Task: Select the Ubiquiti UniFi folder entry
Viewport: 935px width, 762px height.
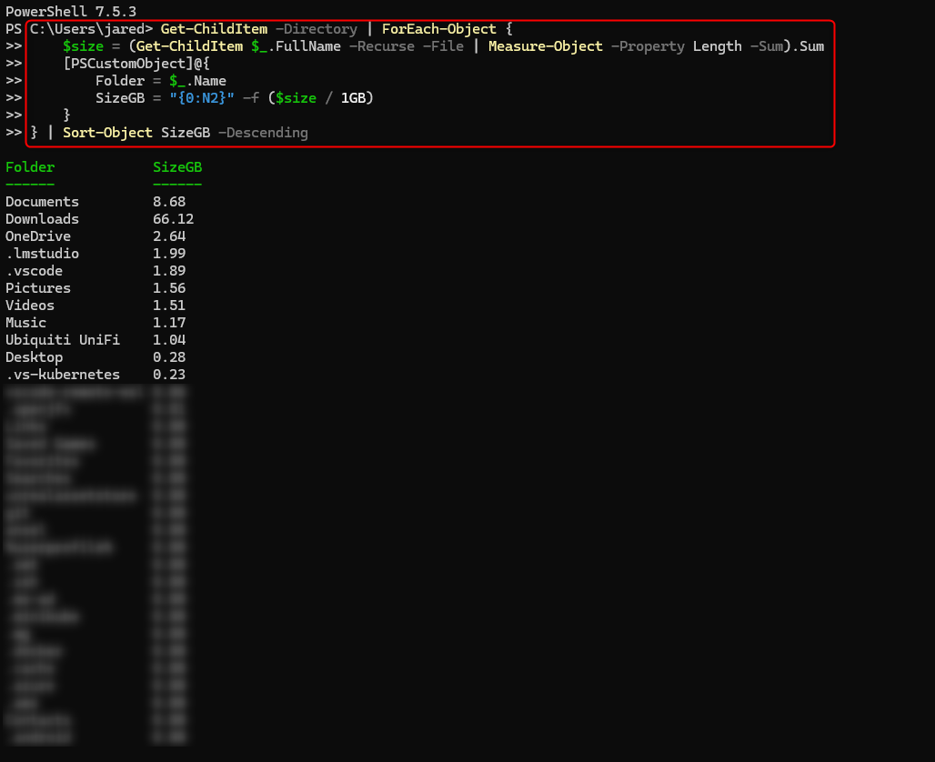Action: pyautogui.click(x=63, y=339)
